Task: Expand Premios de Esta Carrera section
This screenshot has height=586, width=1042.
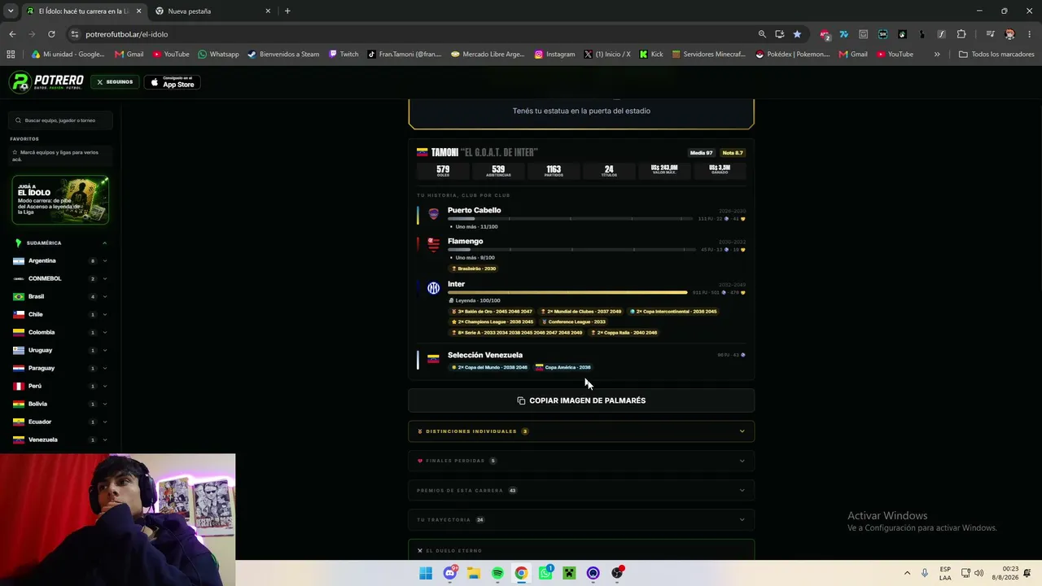Action: tap(581, 490)
